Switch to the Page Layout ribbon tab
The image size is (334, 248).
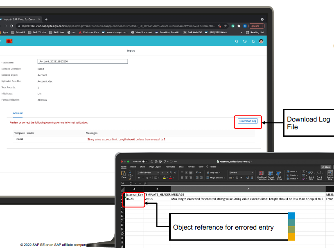pos(155,167)
